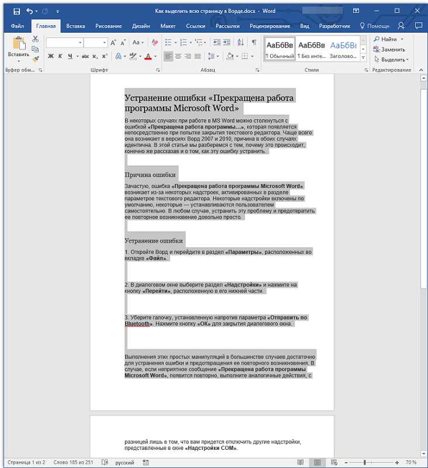Image resolution: width=428 pixels, height=468 pixels.
Task: Decrease paragraph indent
Action: click(x=217, y=42)
